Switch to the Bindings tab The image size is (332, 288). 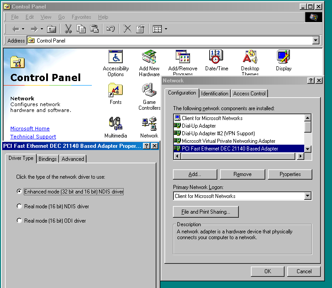click(47, 159)
